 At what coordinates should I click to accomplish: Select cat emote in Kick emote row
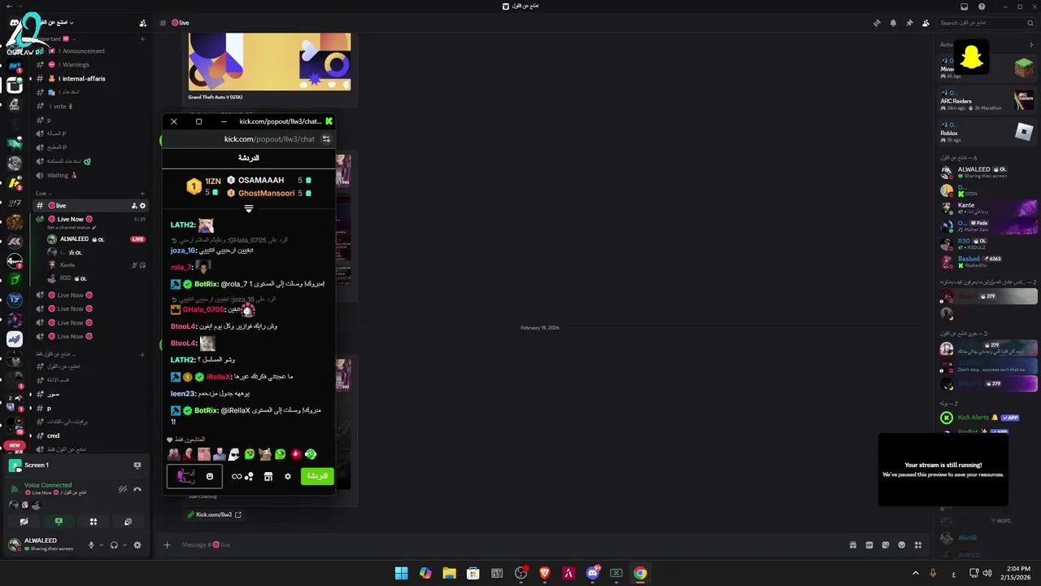point(265,454)
